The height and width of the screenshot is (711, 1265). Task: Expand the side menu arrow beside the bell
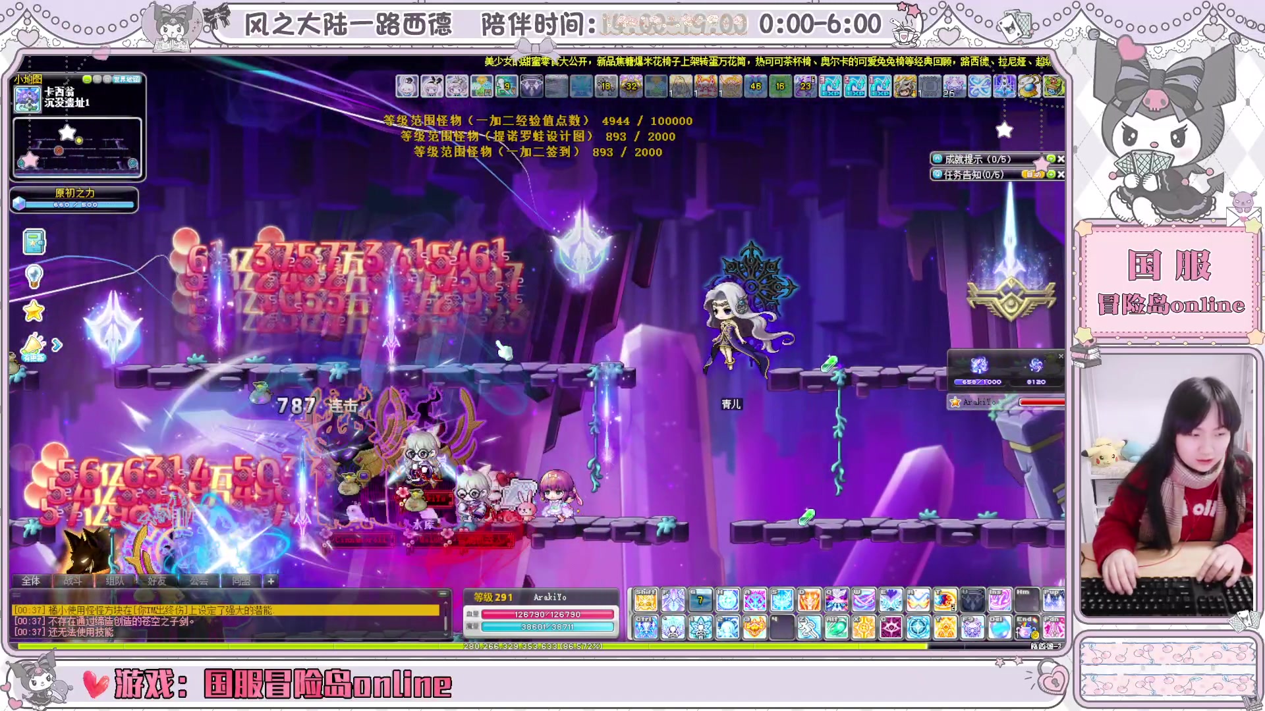tap(57, 344)
